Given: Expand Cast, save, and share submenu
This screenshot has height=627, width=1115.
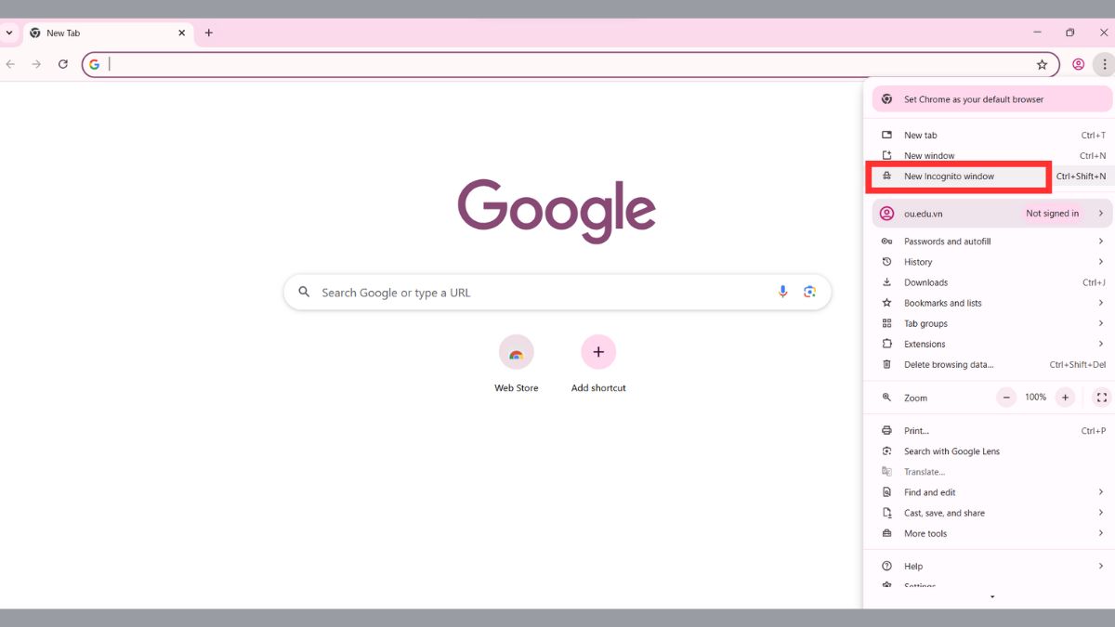Looking at the screenshot, I should (991, 513).
